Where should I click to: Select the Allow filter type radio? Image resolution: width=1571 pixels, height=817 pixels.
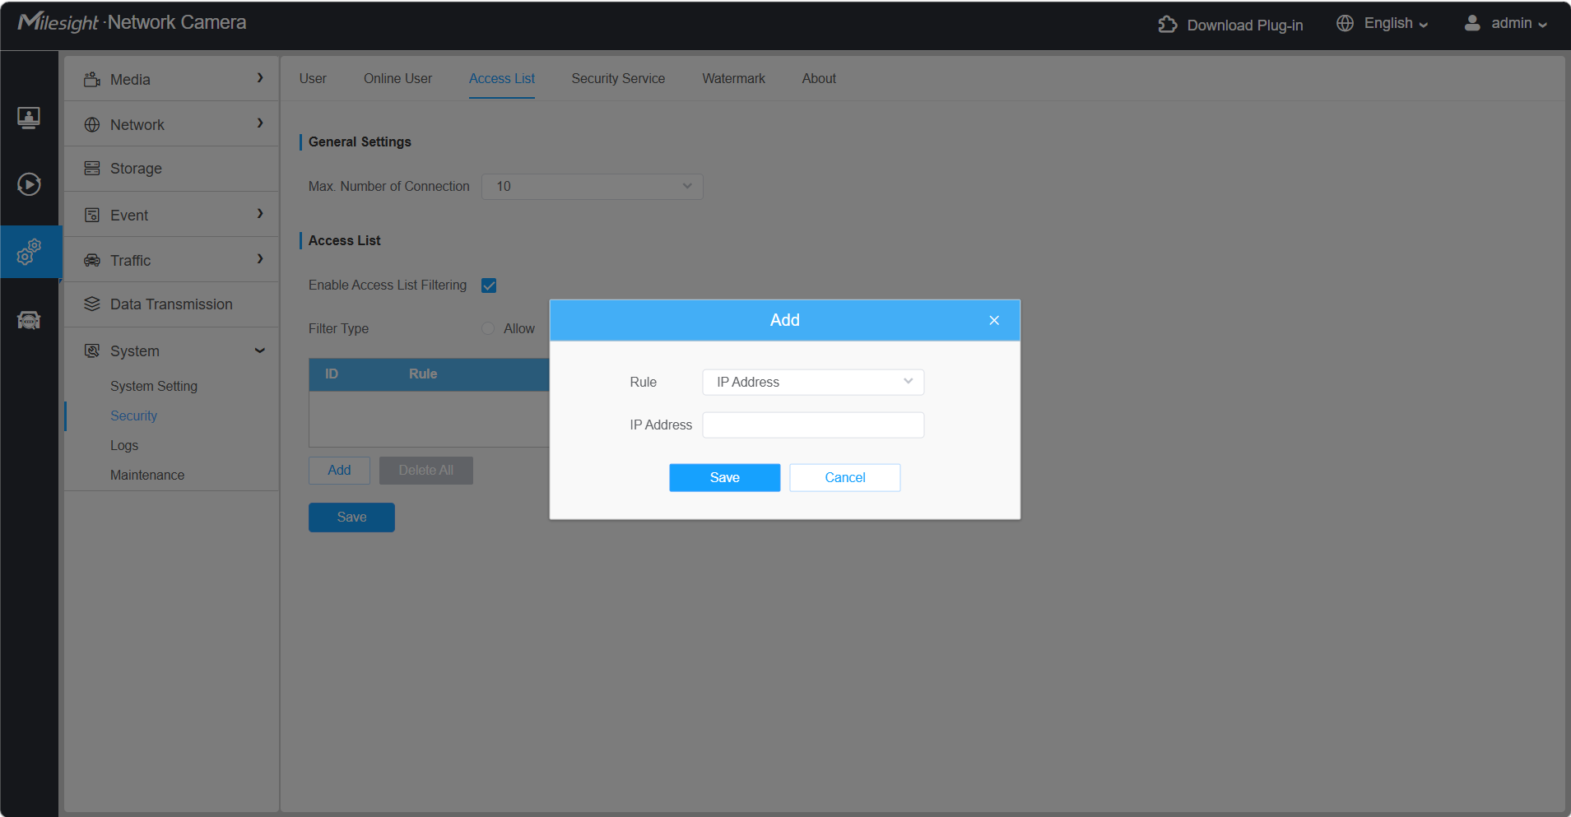(x=488, y=328)
